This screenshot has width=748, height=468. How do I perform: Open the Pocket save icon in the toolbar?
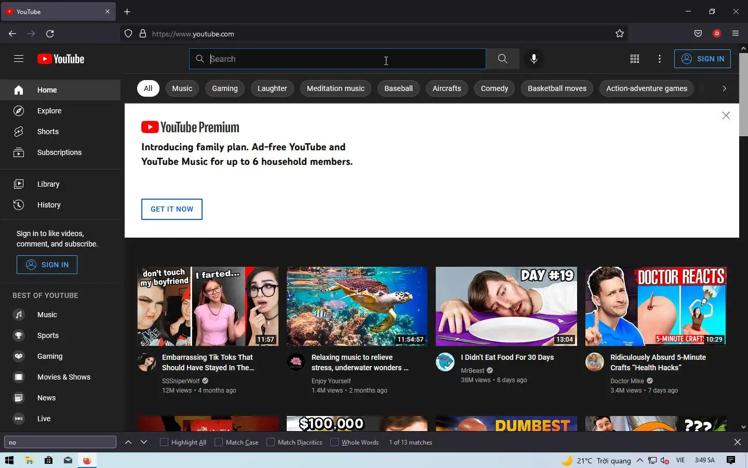click(698, 34)
